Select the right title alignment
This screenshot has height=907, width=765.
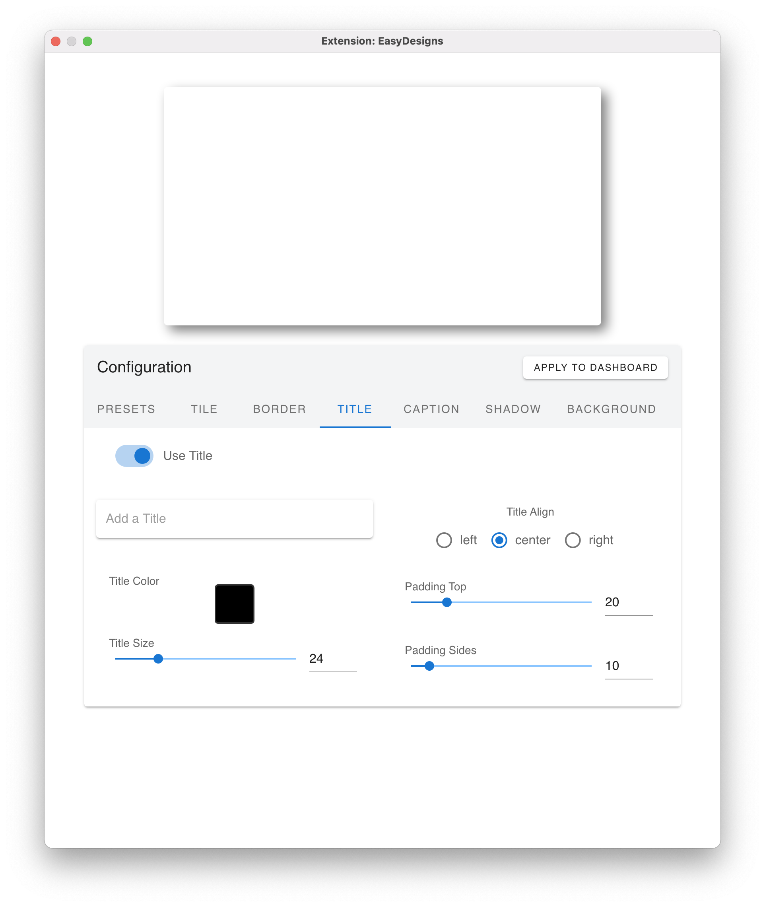(573, 540)
